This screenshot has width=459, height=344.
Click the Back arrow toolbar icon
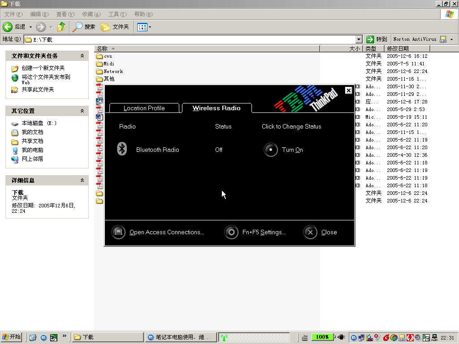8,27
